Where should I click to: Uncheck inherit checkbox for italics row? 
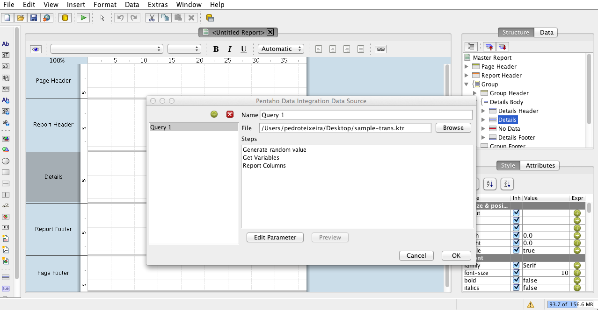[x=516, y=288]
